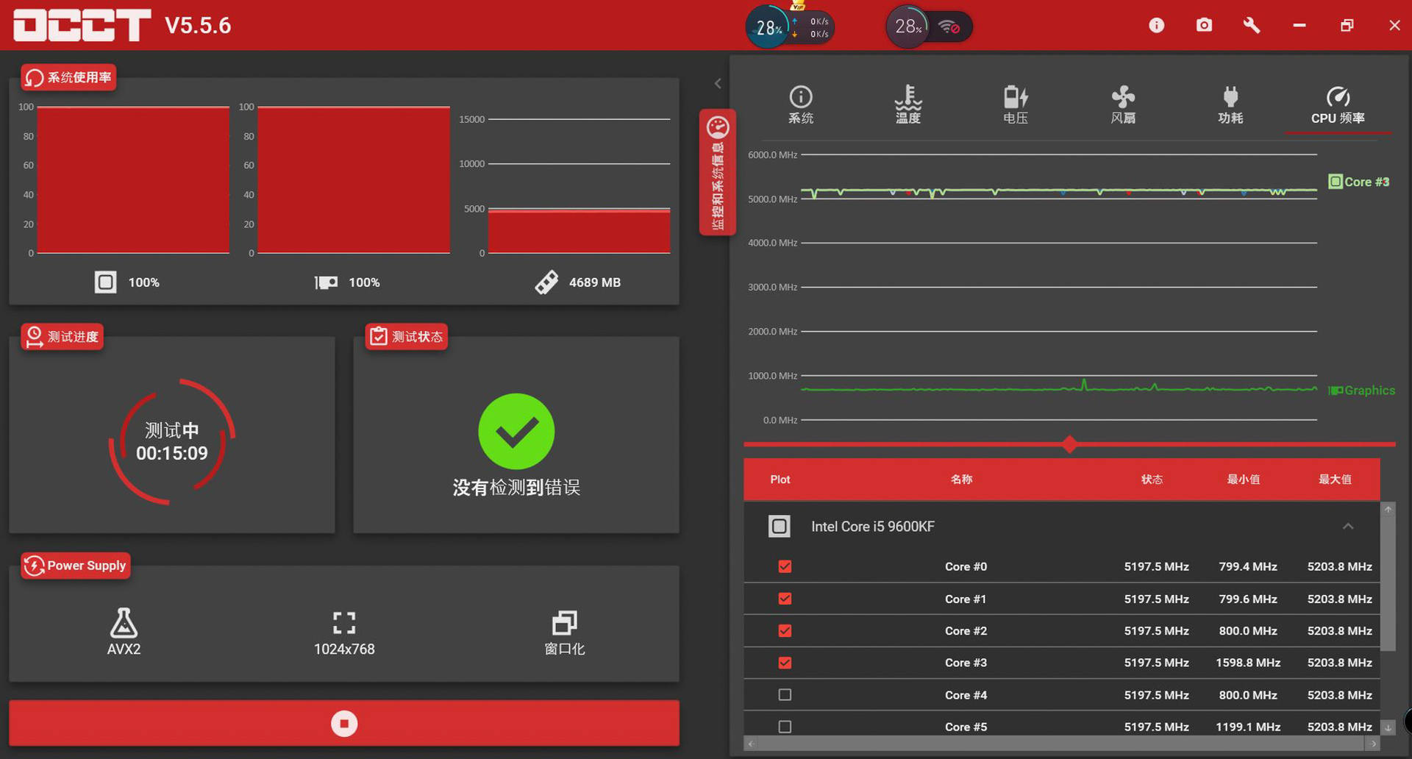Click the sensor list scroll down arrow

[1388, 728]
